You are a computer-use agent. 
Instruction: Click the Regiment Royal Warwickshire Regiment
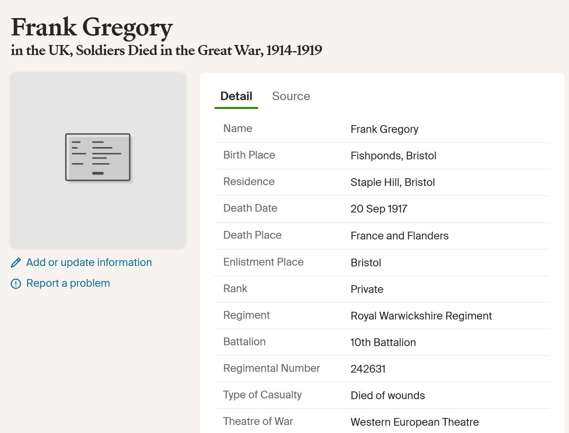[x=421, y=316]
